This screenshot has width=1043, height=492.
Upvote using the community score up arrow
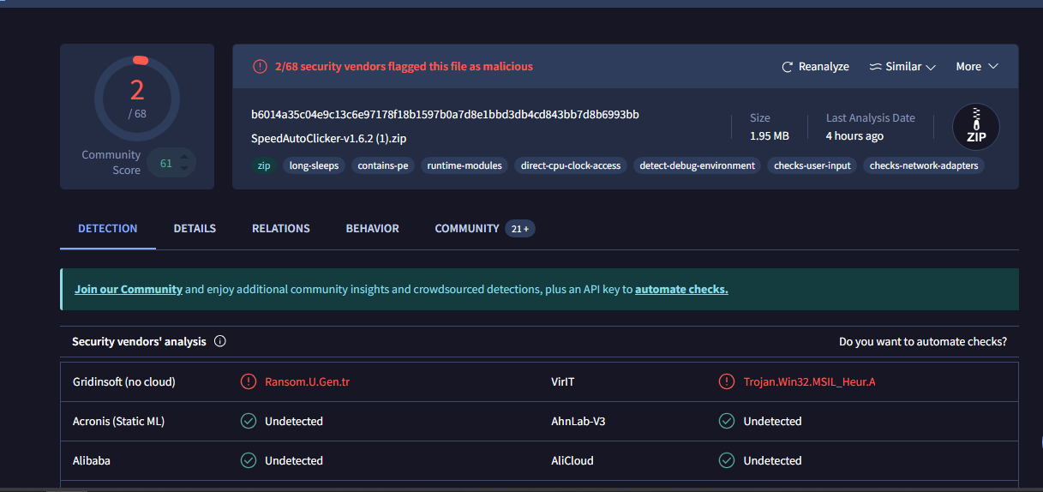(x=184, y=157)
